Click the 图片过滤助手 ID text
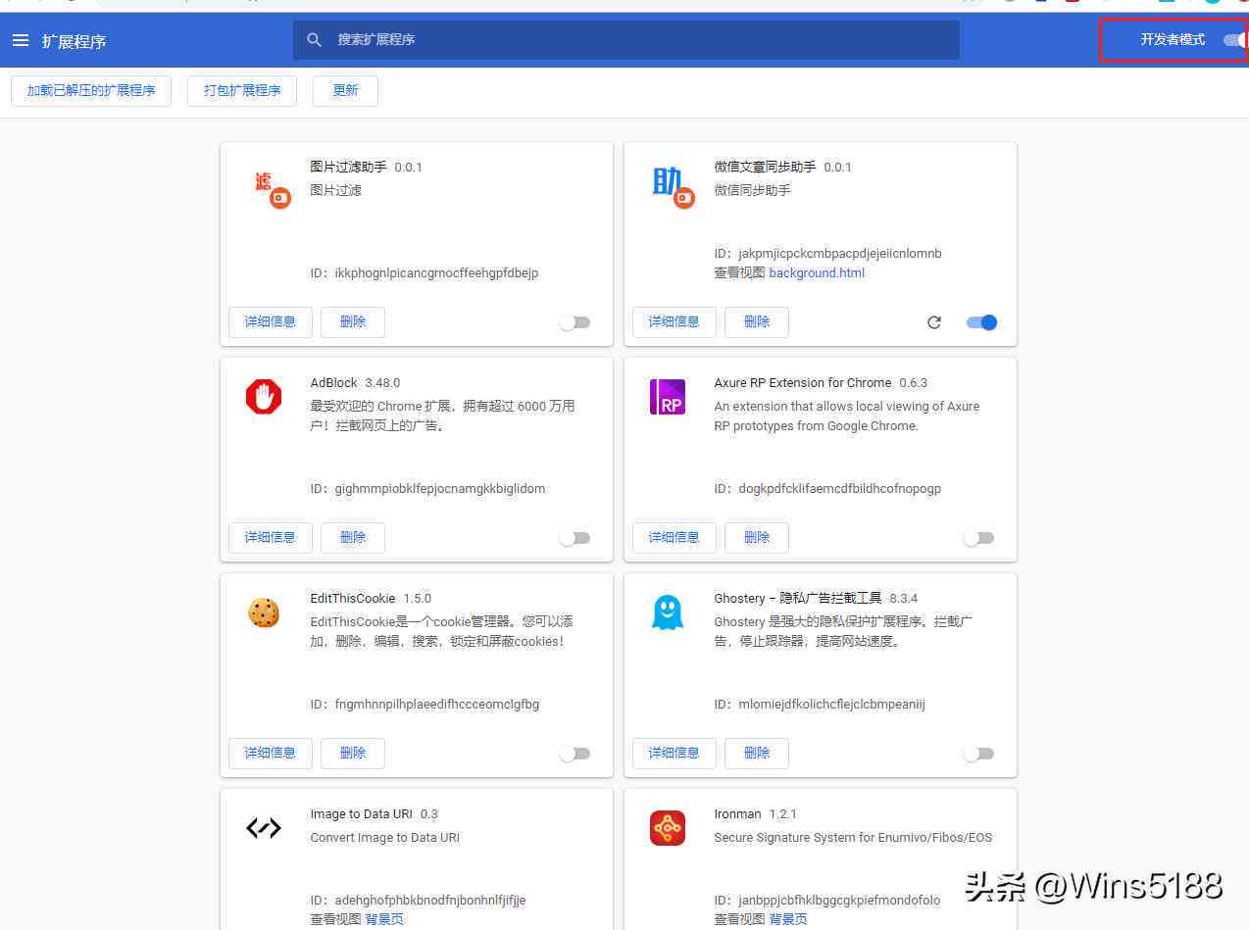1249x930 pixels. pos(425,273)
